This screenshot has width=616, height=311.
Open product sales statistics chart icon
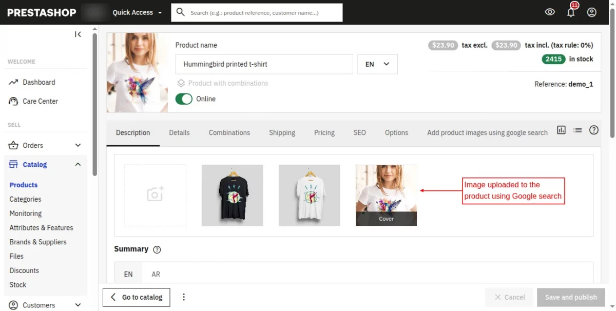pos(561,130)
